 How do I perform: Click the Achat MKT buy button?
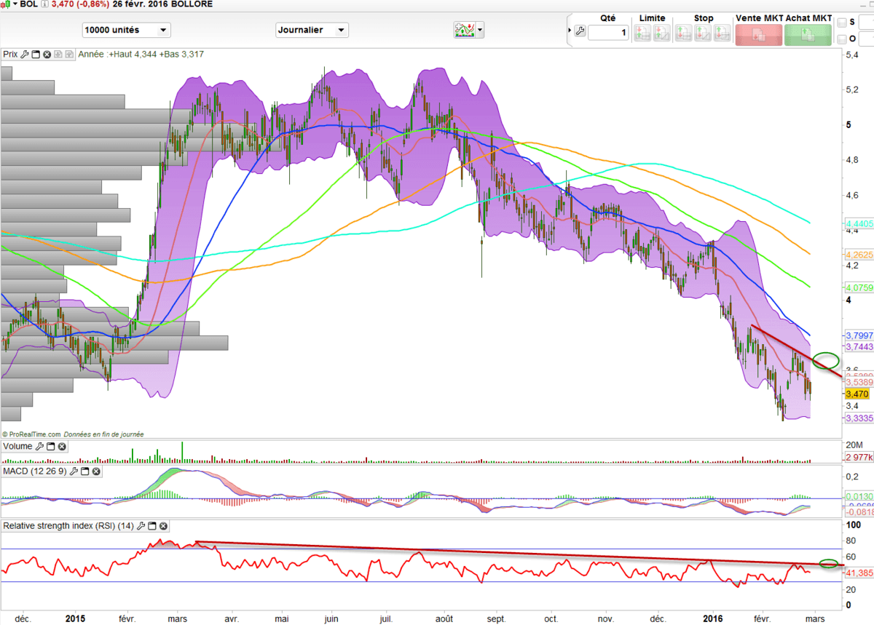point(808,33)
